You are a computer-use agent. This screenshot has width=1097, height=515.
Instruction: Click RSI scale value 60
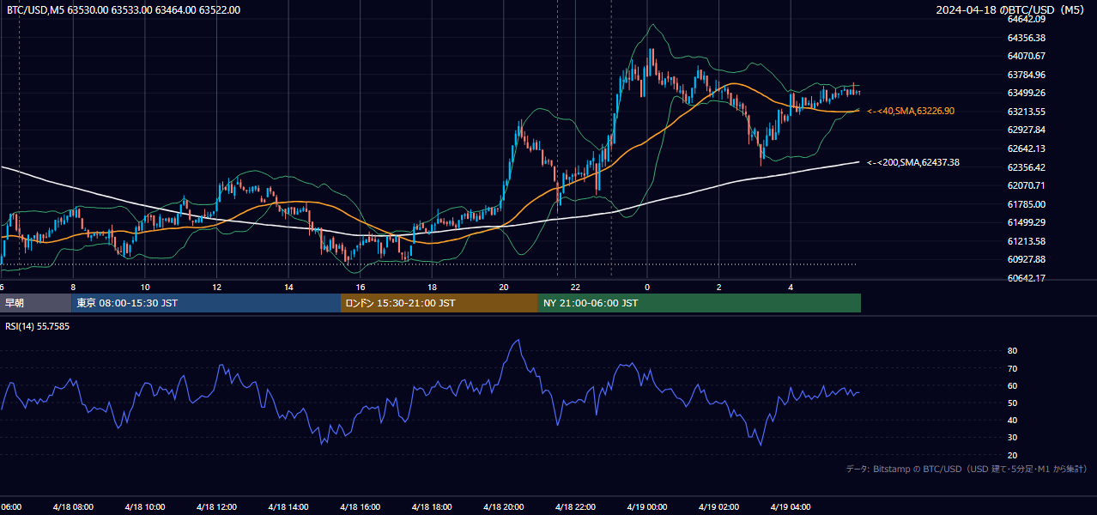pos(1012,385)
